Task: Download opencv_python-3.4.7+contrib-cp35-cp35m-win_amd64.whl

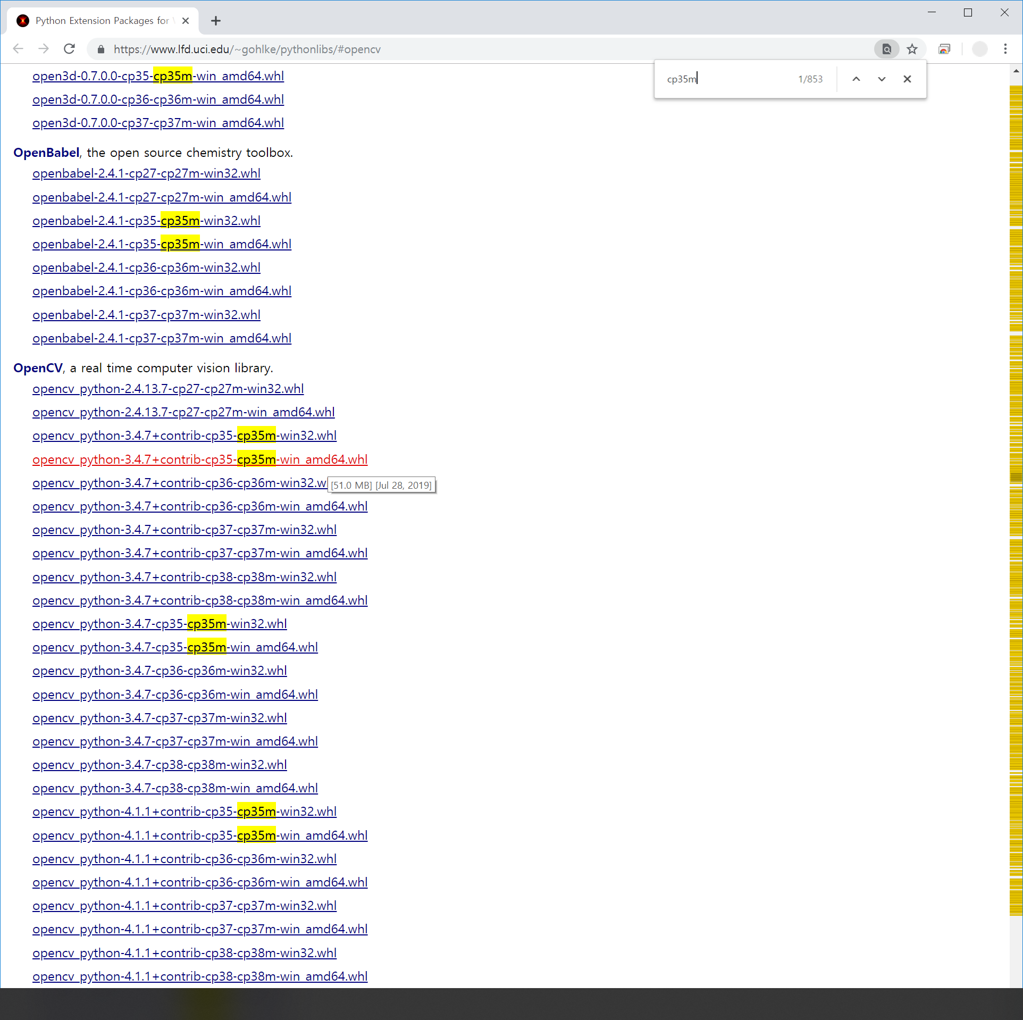Action: point(199,459)
